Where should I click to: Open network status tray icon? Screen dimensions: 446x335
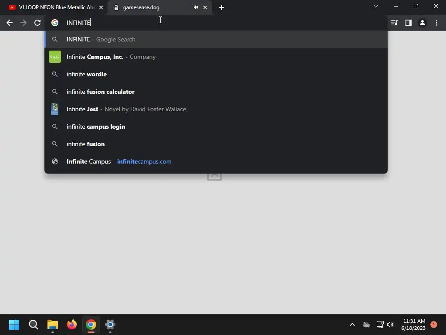(380, 325)
